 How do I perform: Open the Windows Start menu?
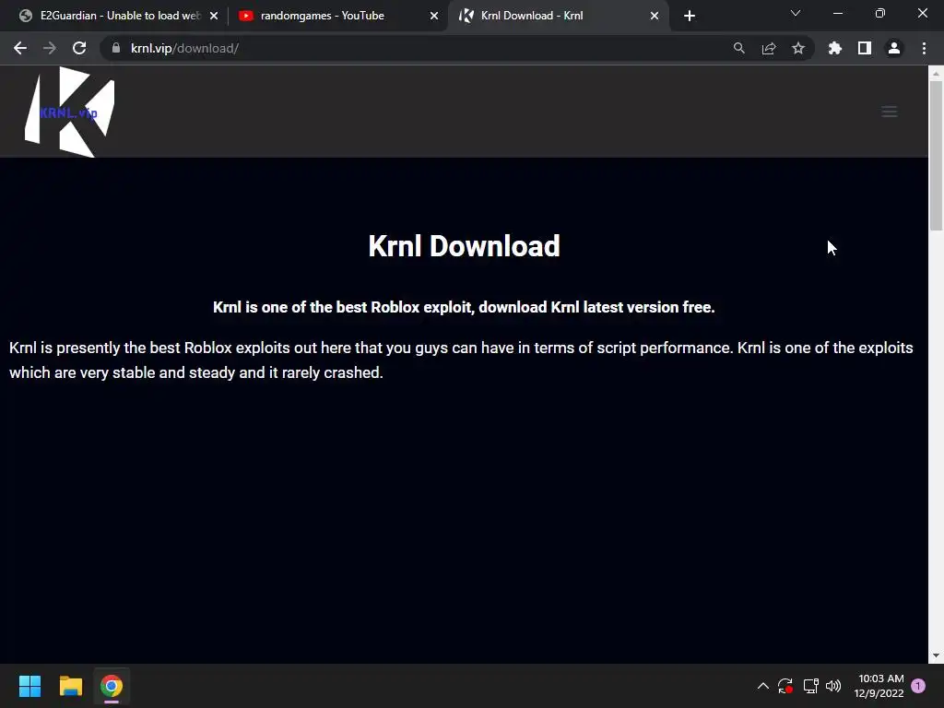tap(29, 686)
